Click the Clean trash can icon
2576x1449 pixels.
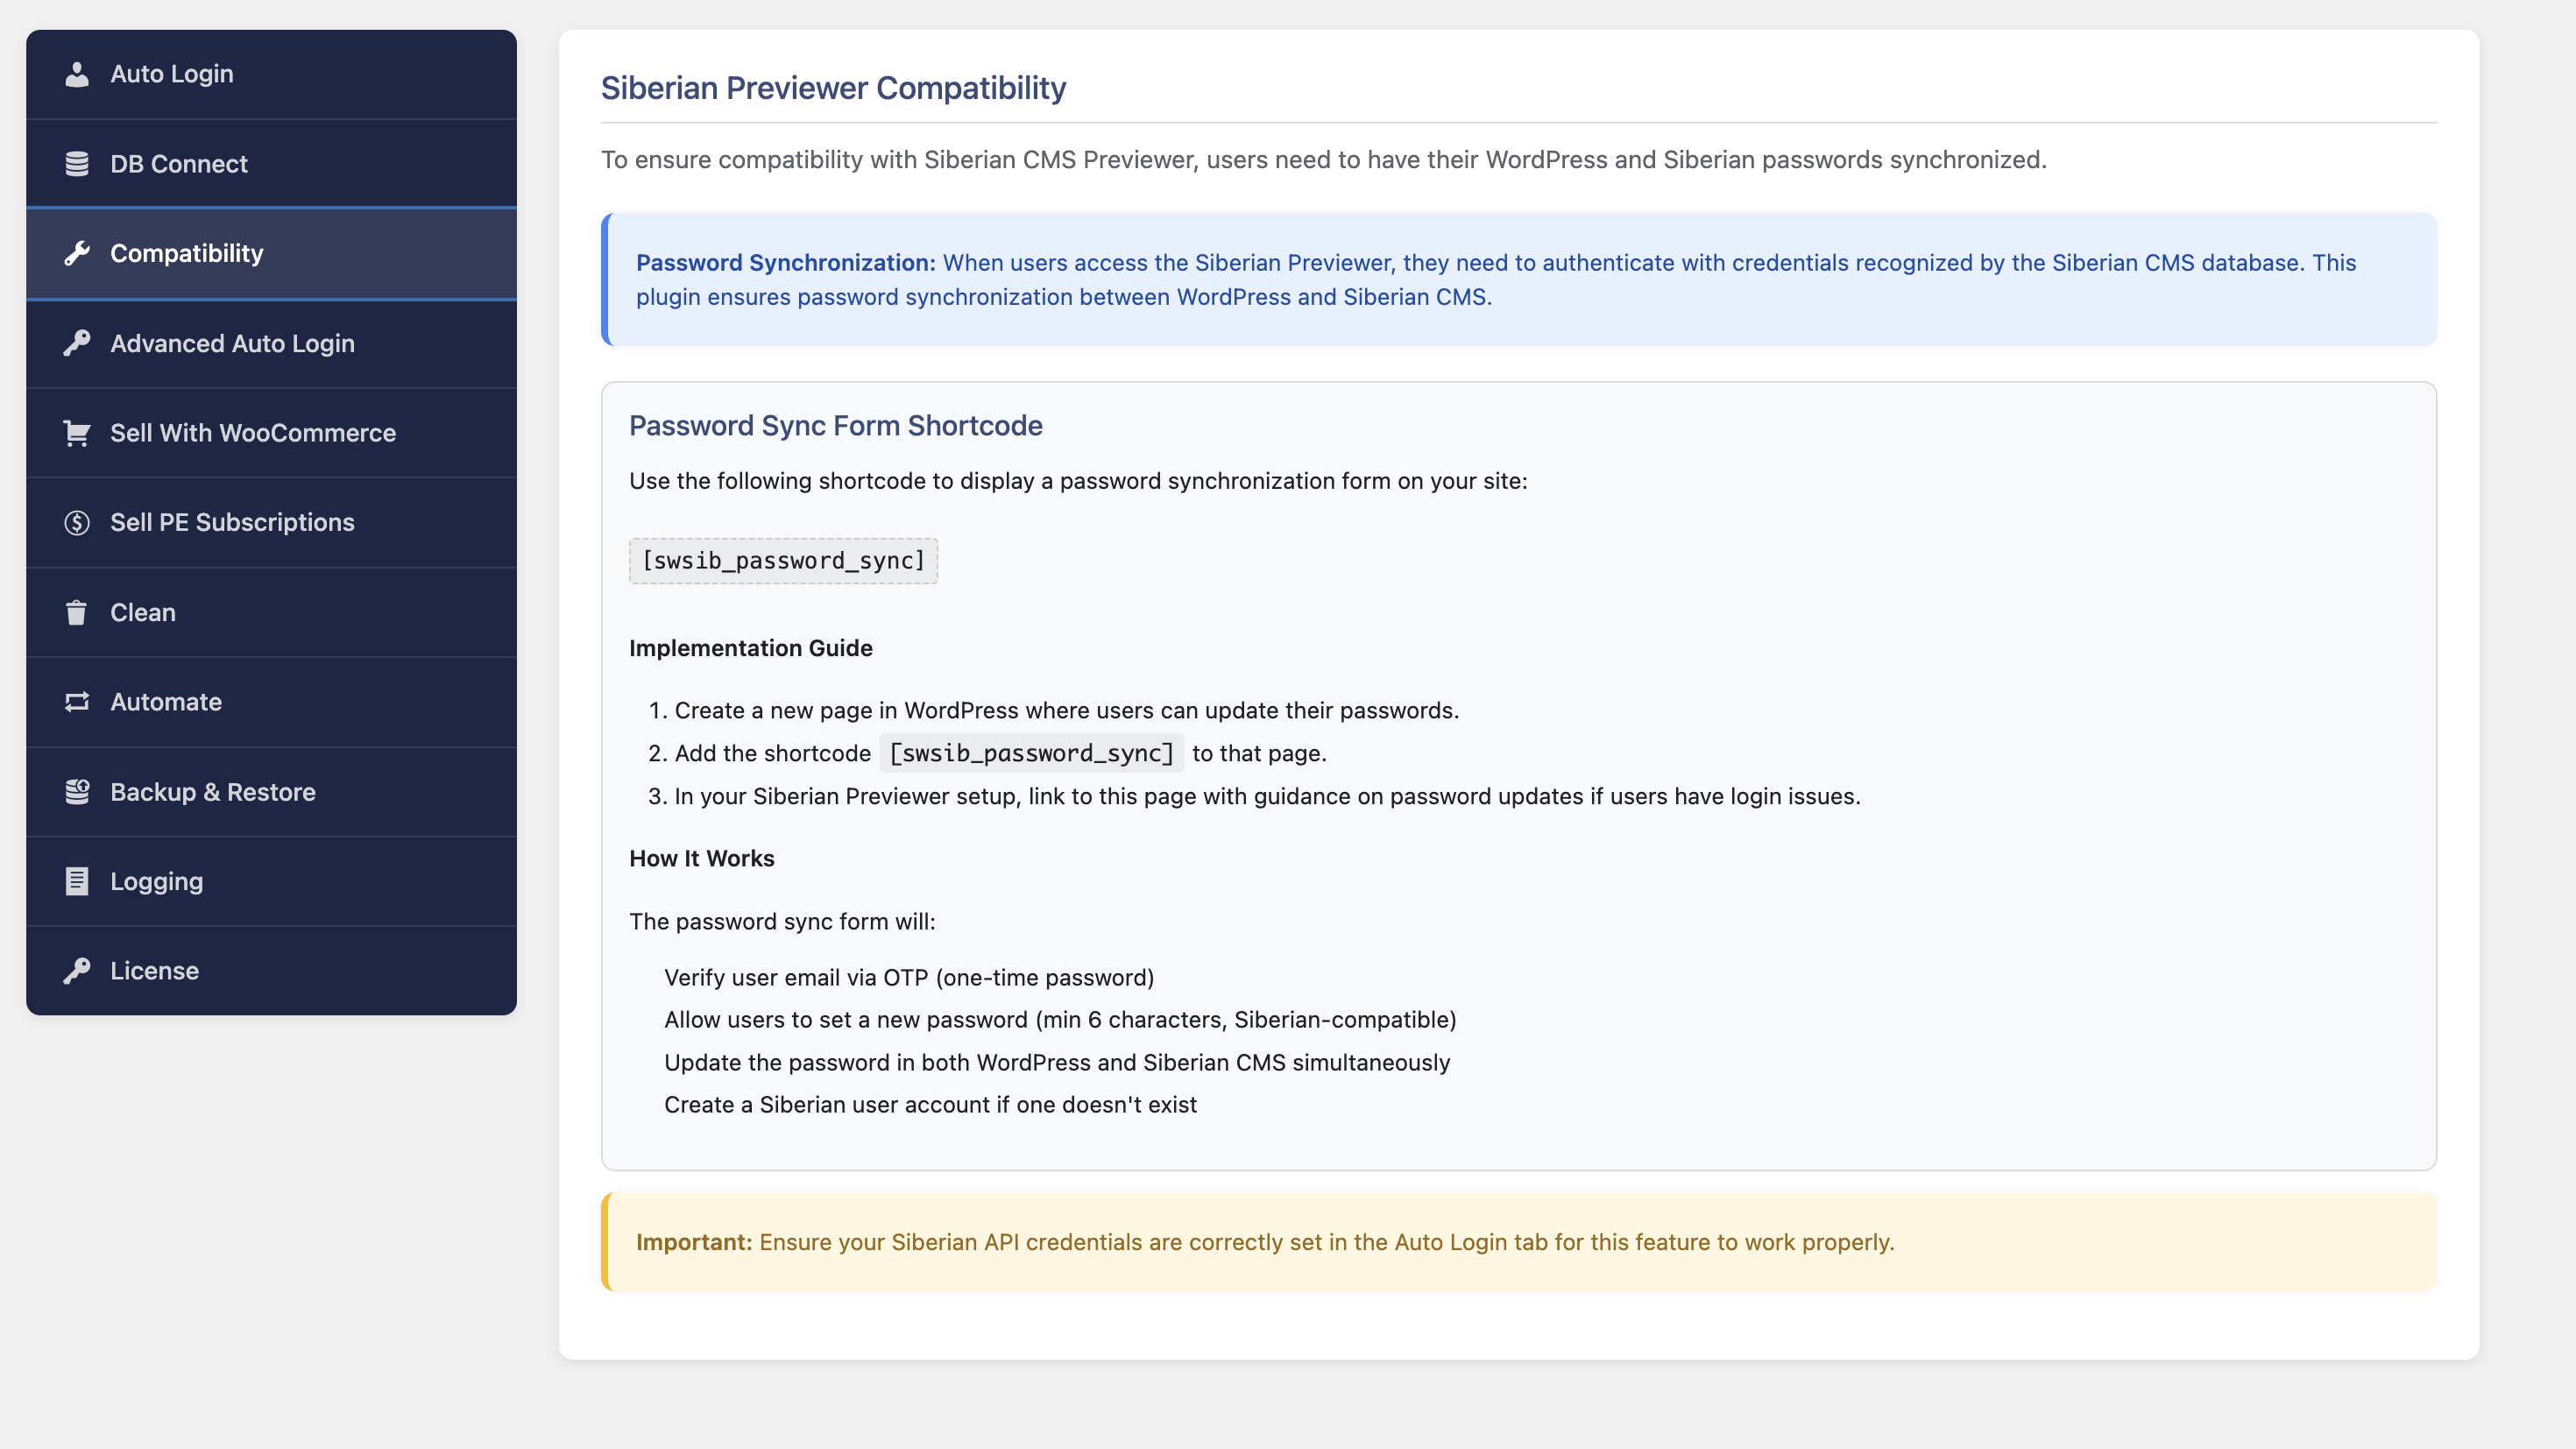click(x=77, y=612)
